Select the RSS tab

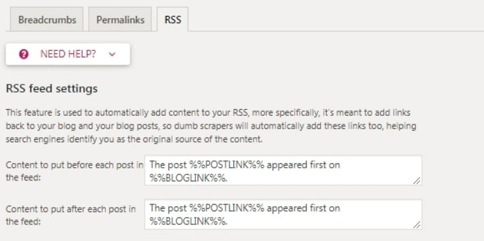click(x=173, y=20)
